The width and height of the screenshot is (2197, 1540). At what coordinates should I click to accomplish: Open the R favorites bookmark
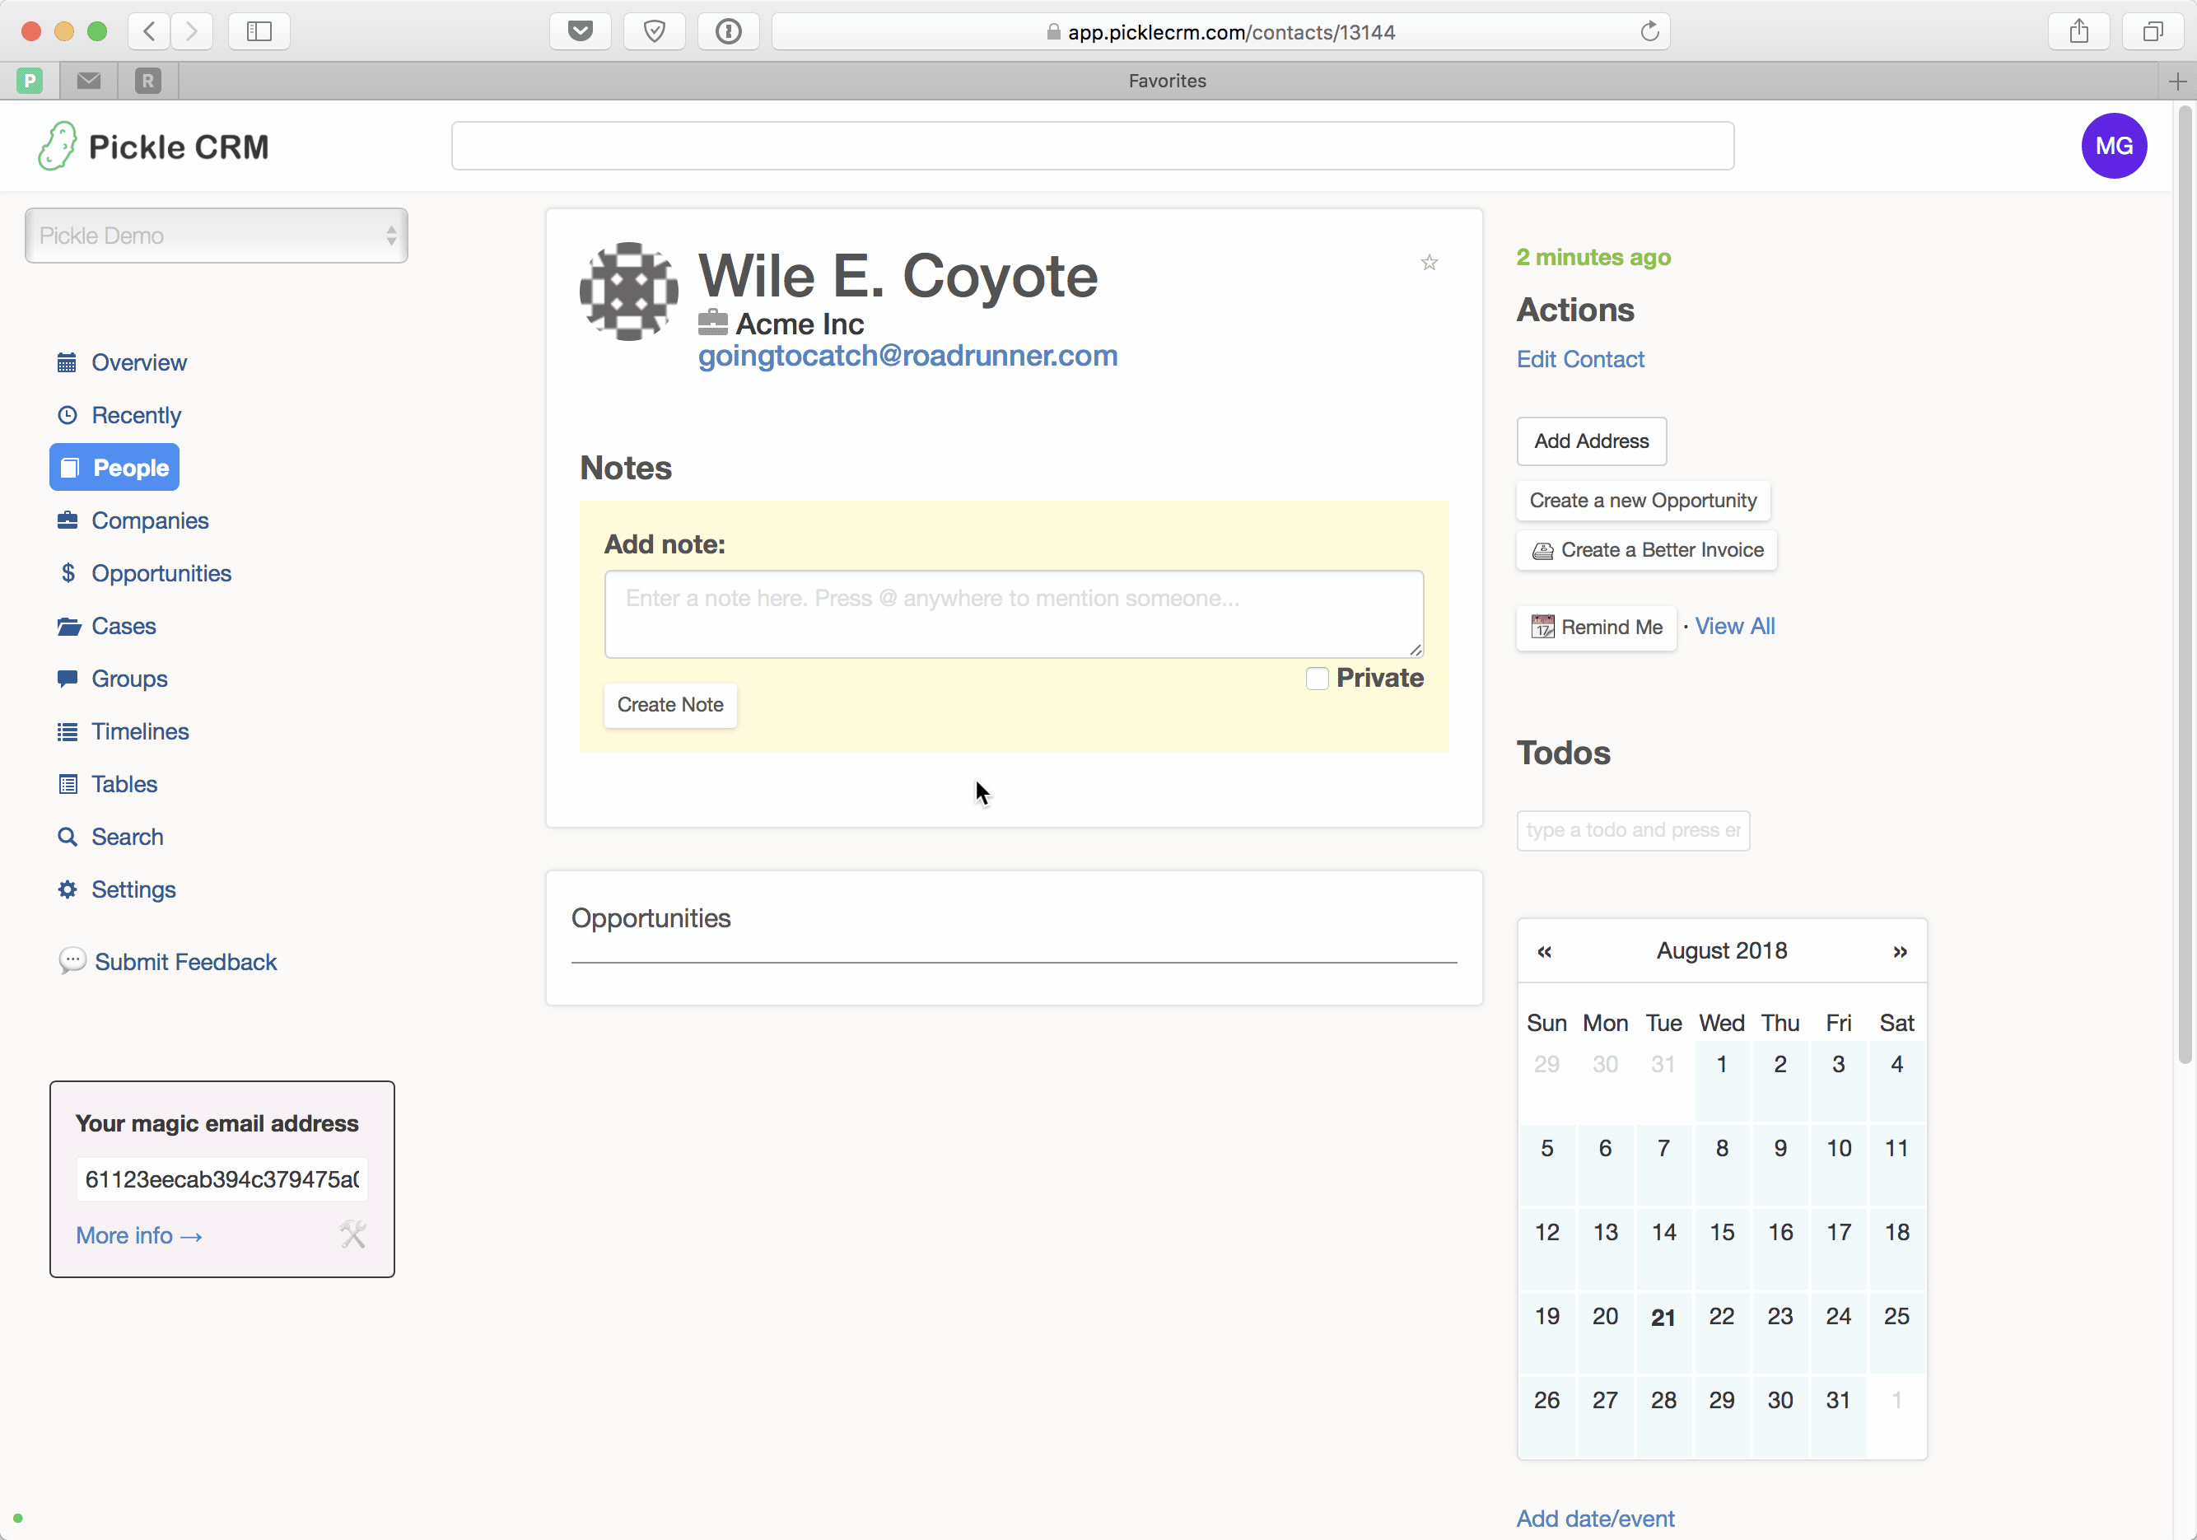148,82
